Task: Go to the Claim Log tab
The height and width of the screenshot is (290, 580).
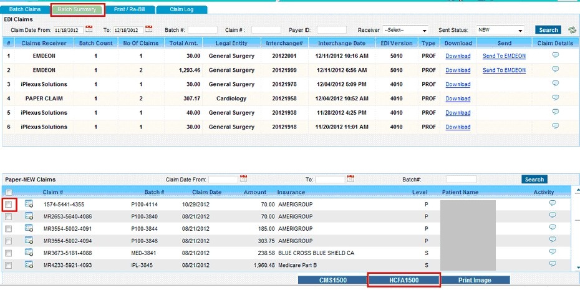Action: pos(181,9)
